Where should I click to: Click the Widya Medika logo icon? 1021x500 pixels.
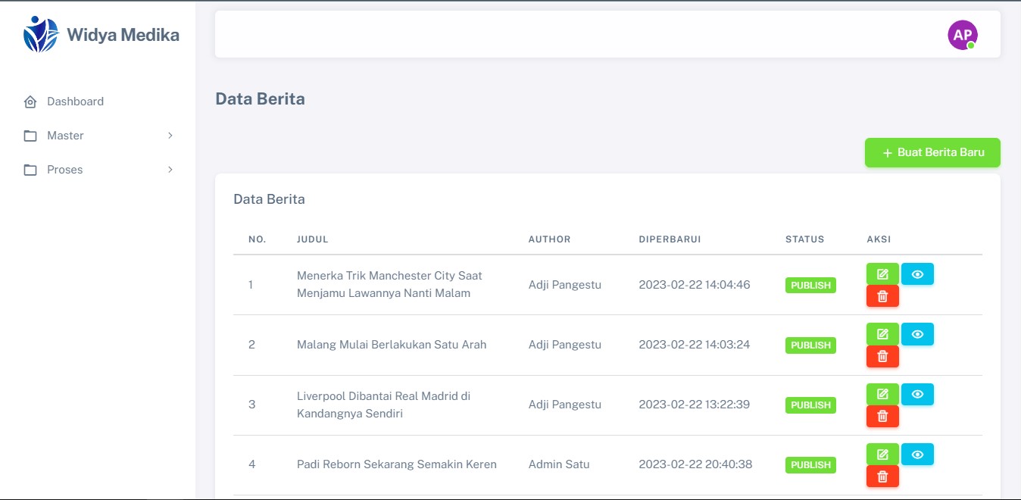click(40, 34)
